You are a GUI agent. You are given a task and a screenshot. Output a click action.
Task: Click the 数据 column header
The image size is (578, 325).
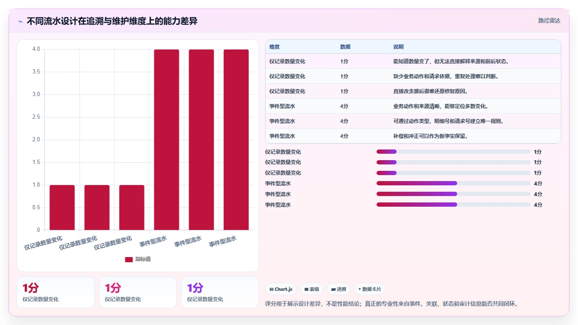[345, 47]
